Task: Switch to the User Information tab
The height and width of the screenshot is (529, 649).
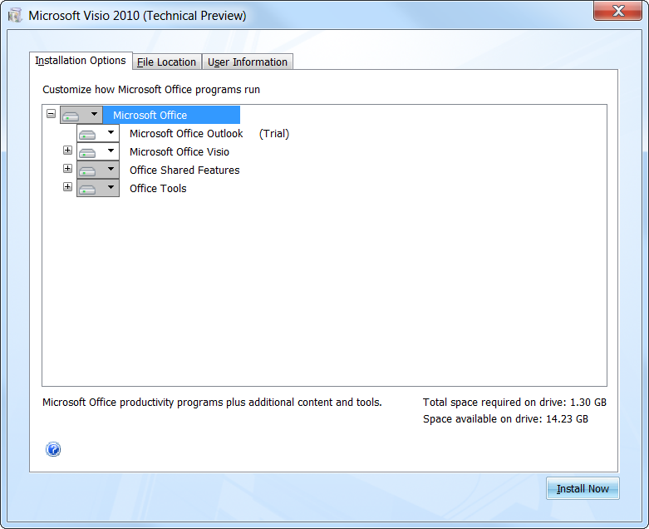Action: click(x=248, y=62)
